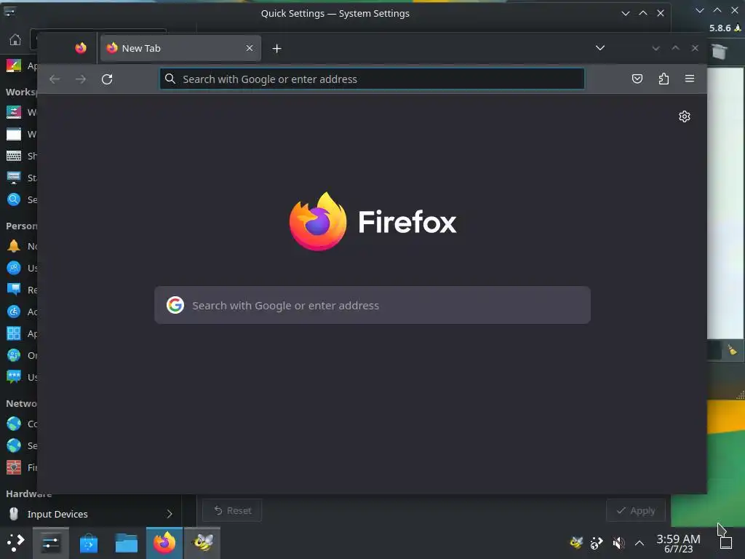
Task: Open the System Settings window menu icon
Action: (9, 12)
